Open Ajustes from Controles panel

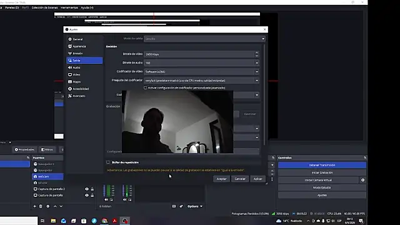pos(322,195)
